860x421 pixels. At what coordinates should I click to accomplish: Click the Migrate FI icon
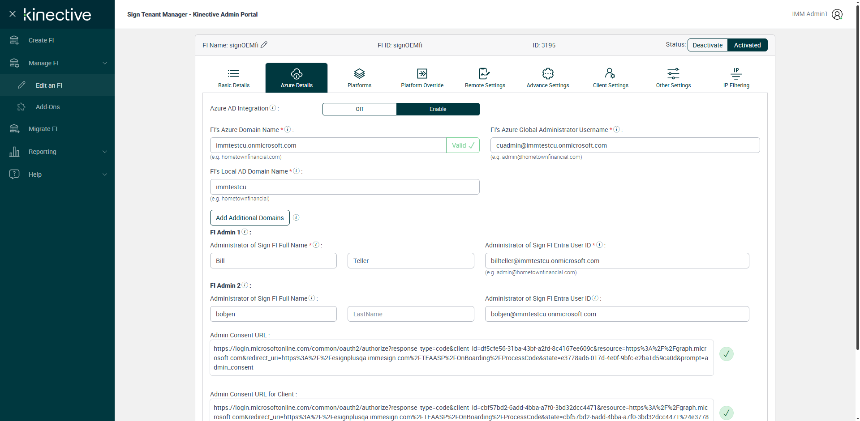tap(14, 129)
